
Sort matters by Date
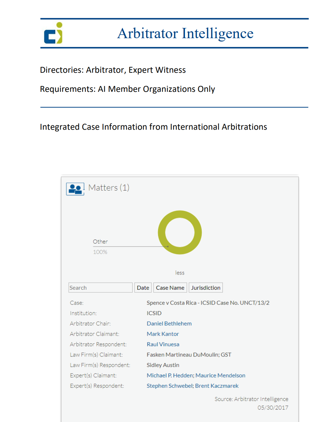(143, 288)
